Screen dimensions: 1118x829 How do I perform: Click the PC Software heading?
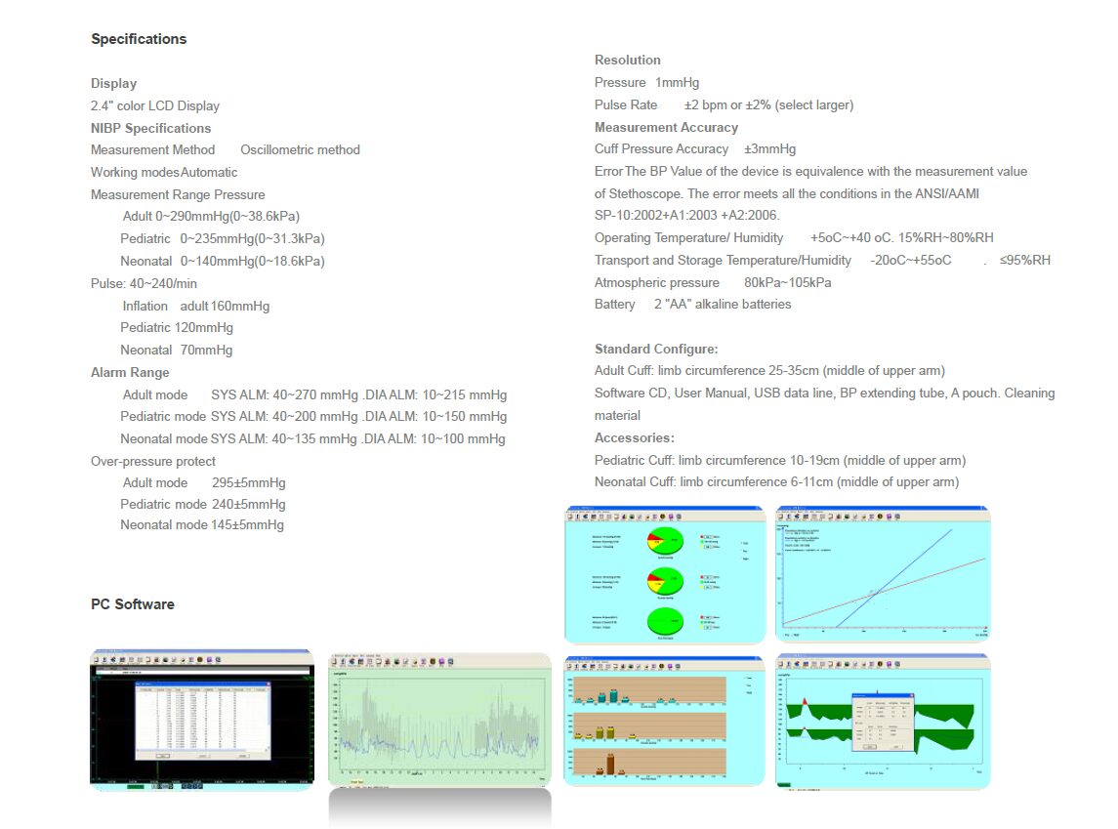tap(133, 604)
